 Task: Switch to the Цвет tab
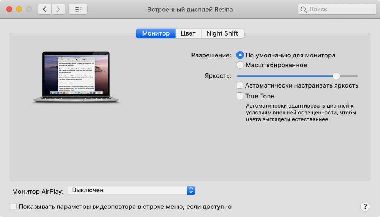point(188,33)
